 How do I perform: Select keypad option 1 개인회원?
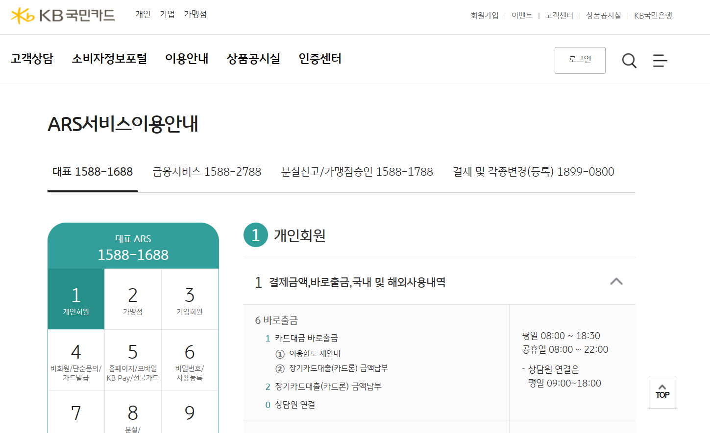coord(76,298)
